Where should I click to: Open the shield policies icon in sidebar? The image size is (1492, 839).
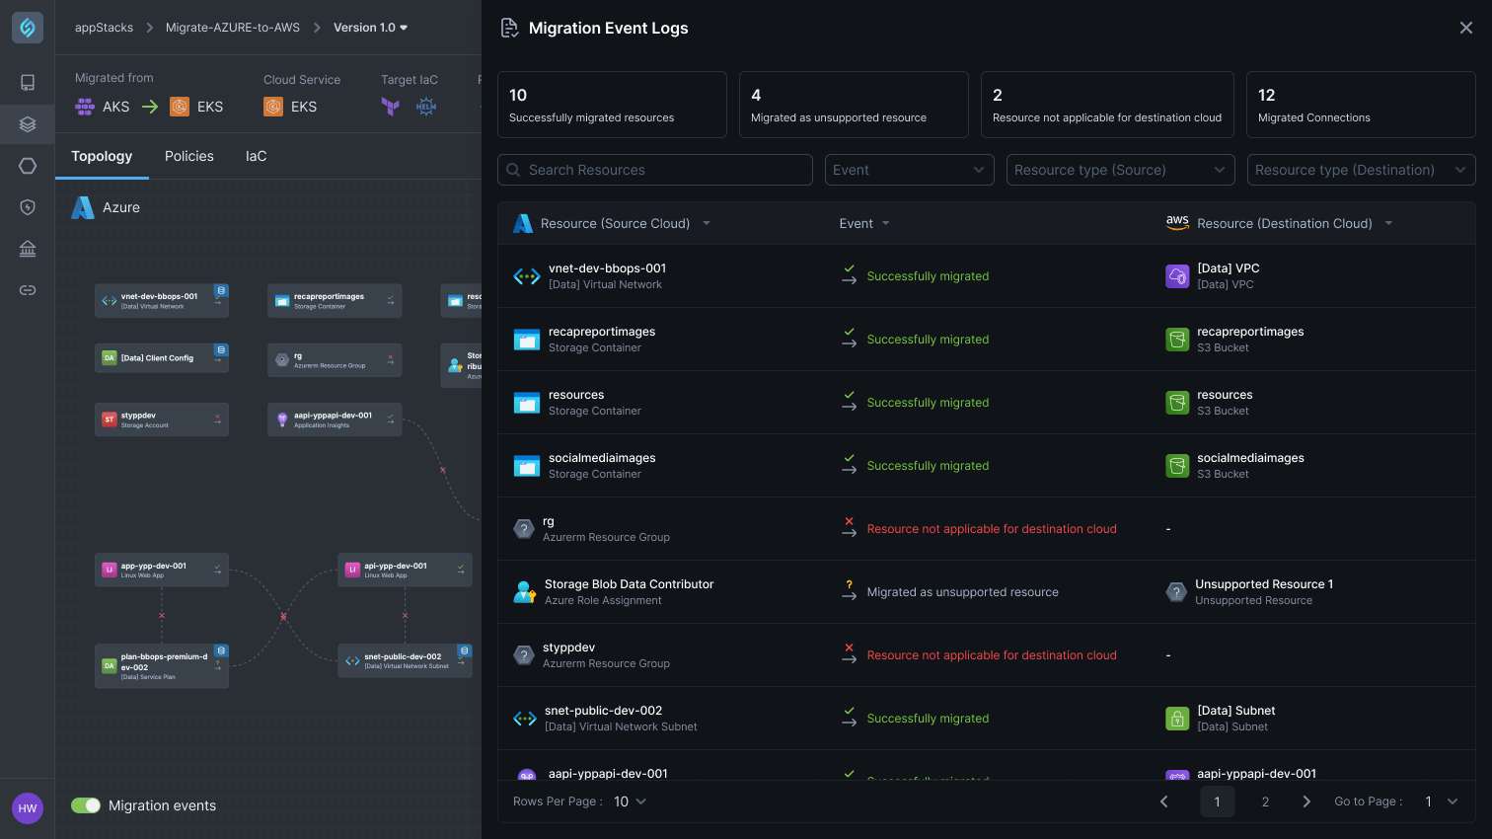click(28, 207)
